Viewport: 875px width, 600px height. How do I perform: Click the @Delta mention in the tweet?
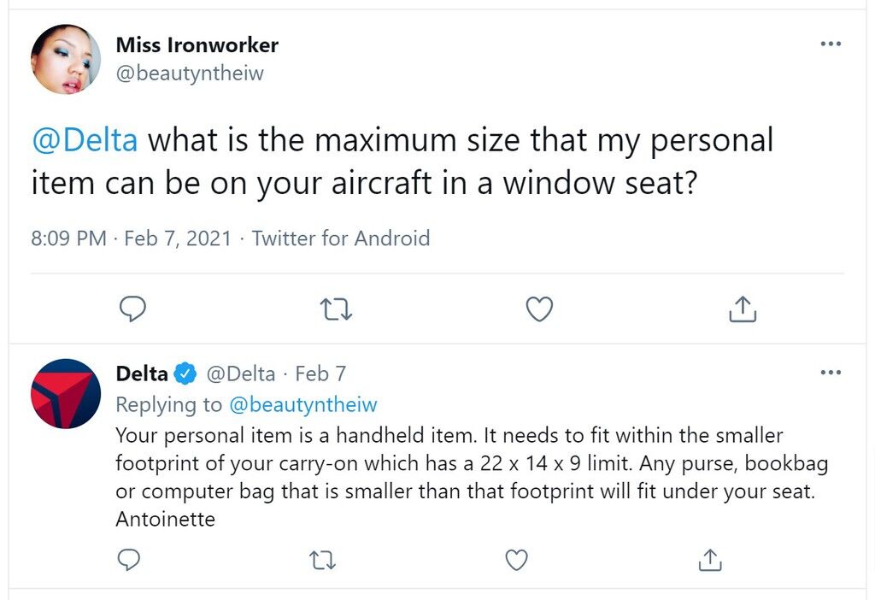85,139
